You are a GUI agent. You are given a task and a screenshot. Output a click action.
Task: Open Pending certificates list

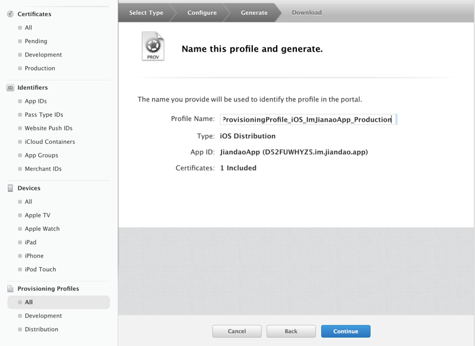click(36, 42)
